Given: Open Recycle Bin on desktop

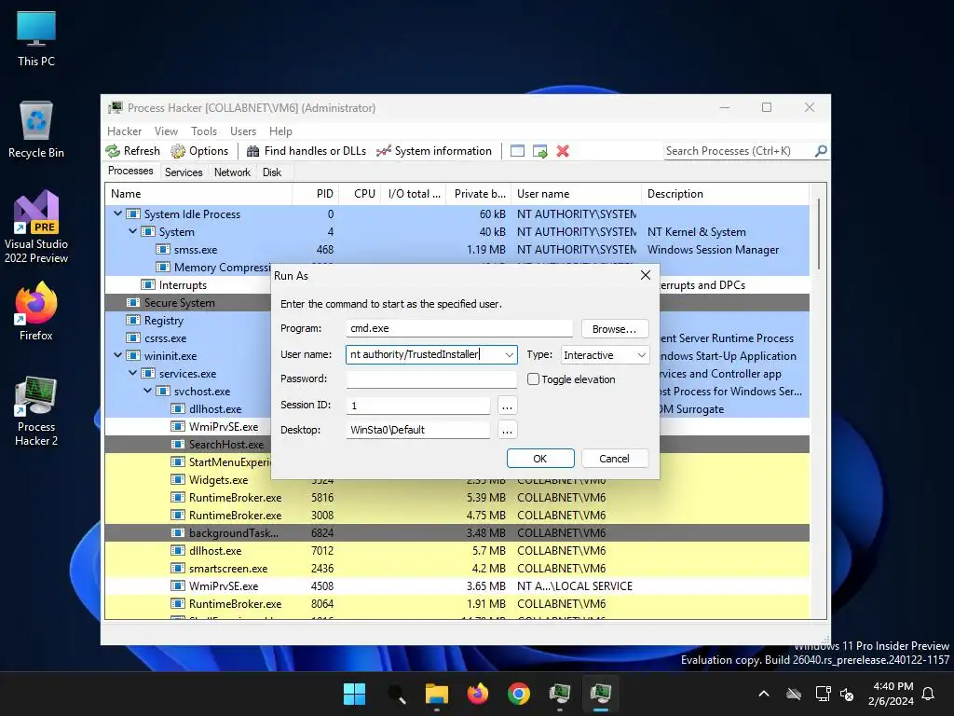Looking at the screenshot, I should coord(36,130).
